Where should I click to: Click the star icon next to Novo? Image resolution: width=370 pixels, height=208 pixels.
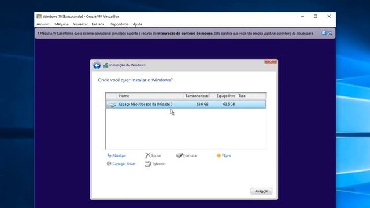point(219,155)
